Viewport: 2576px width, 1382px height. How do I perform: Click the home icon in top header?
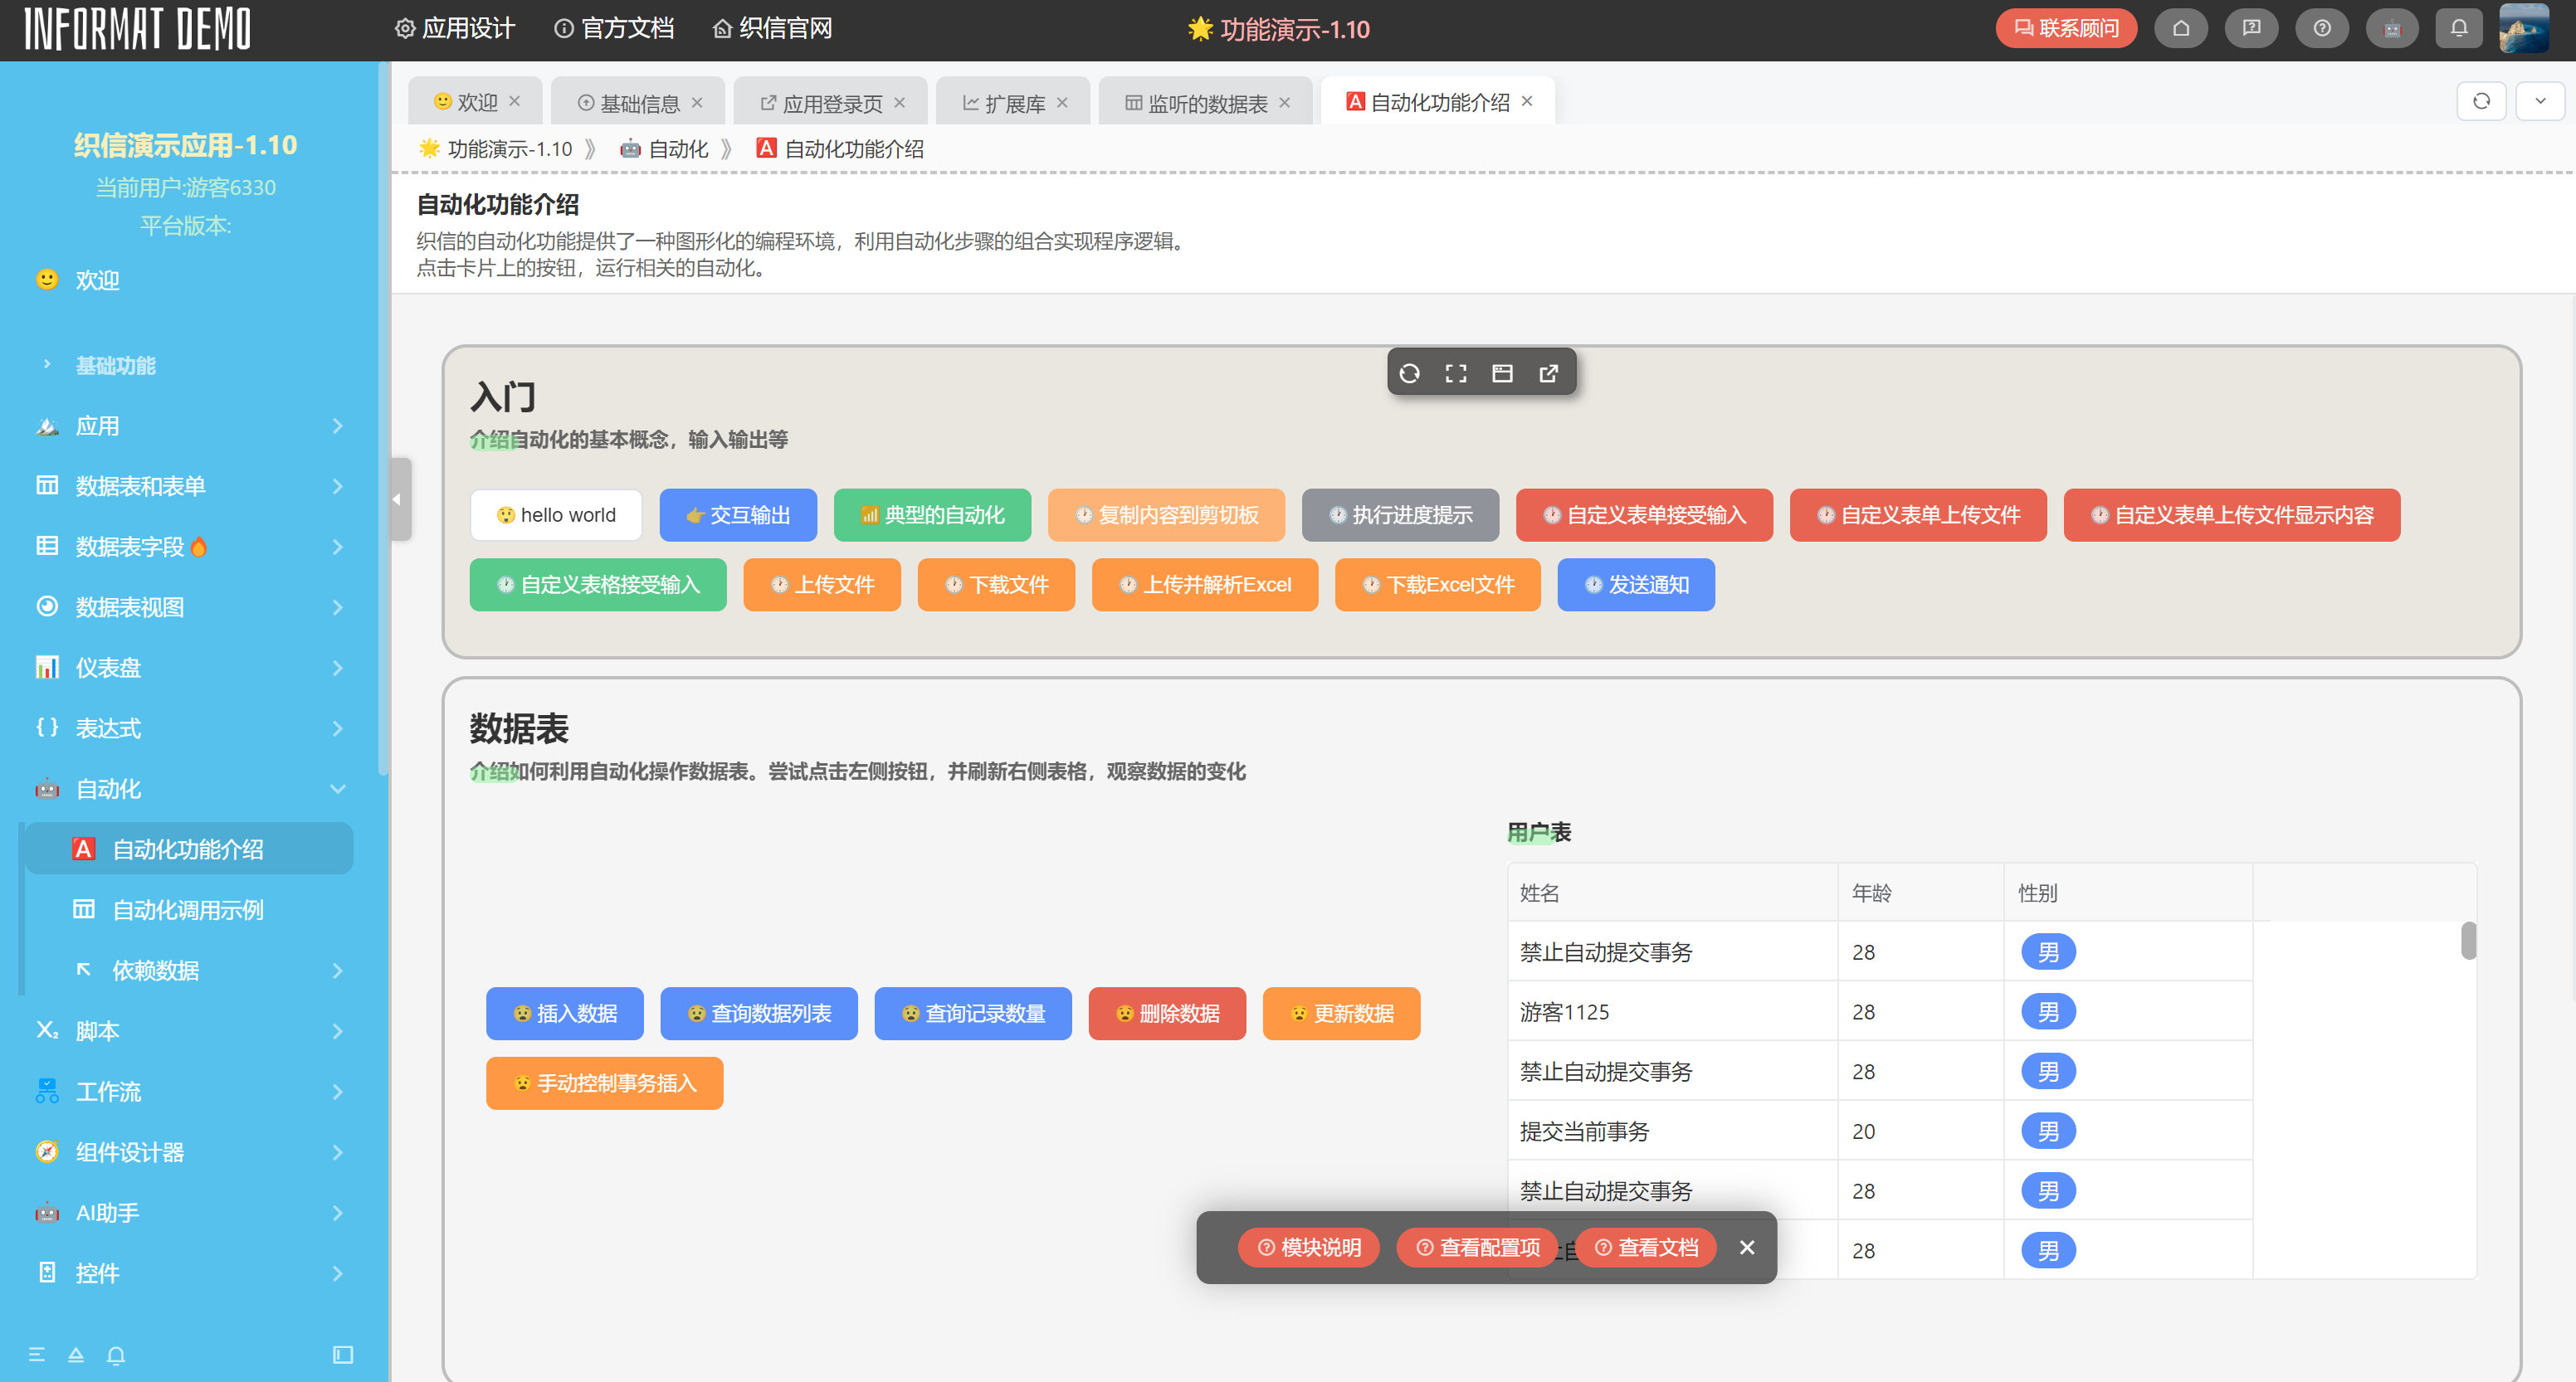[x=2181, y=28]
